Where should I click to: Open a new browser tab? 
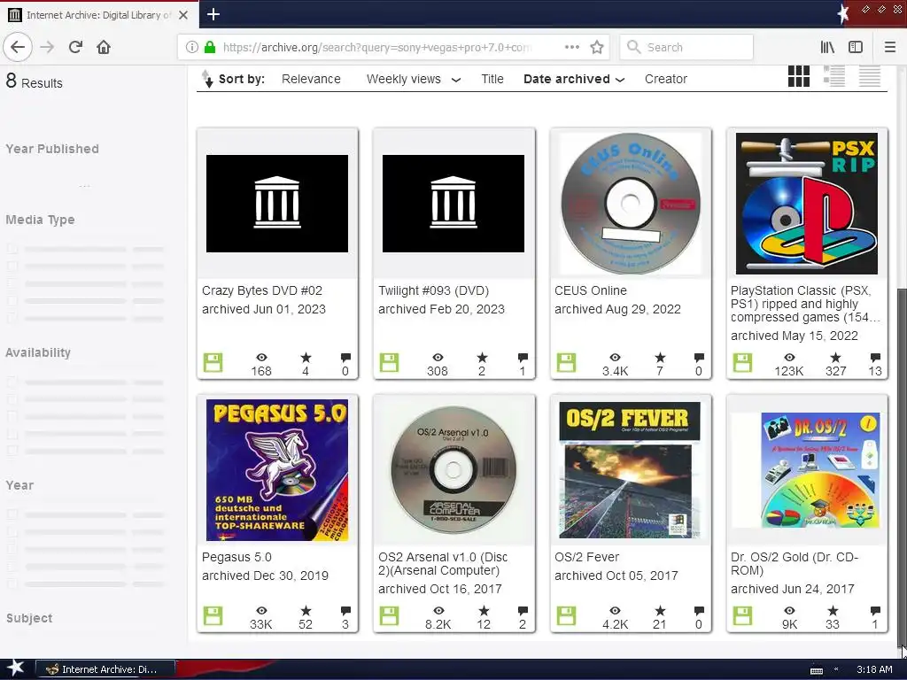tap(213, 14)
